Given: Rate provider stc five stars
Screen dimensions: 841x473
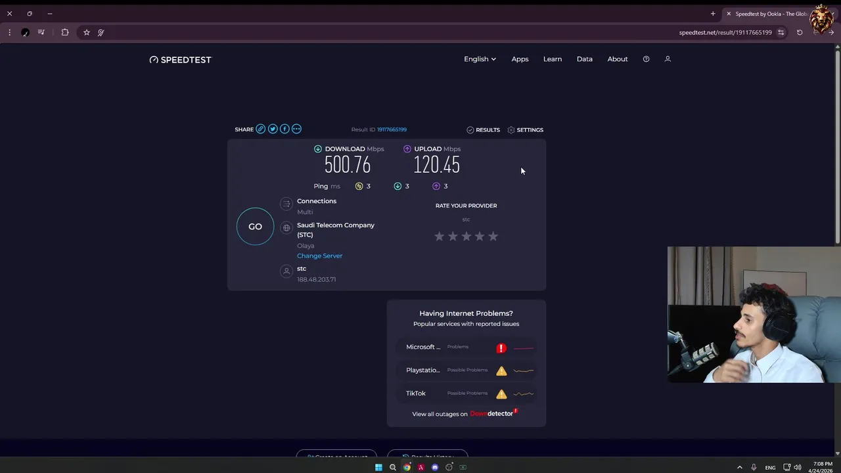Looking at the screenshot, I should pyautogui.click(x=493, y=236).
